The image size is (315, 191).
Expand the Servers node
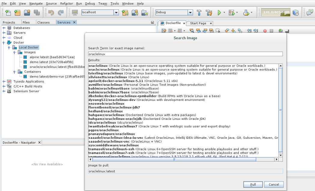(x=4, y=33)
